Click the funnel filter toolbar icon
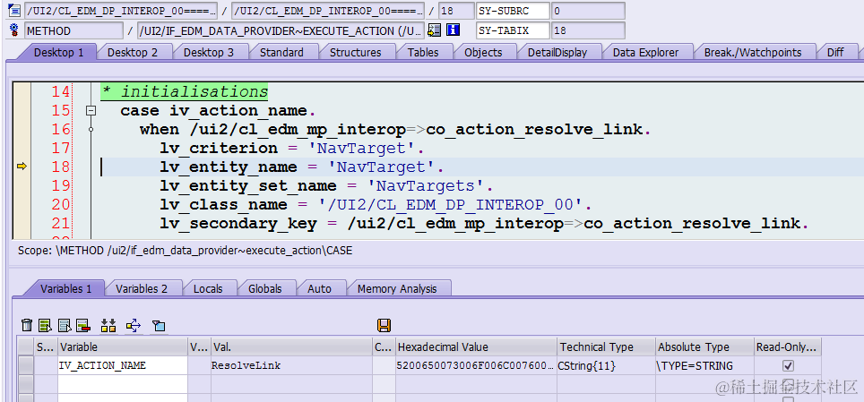864x402 pixels. (160, 326)
